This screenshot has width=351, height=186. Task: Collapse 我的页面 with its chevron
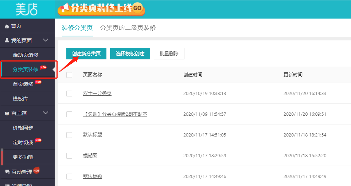46,40
